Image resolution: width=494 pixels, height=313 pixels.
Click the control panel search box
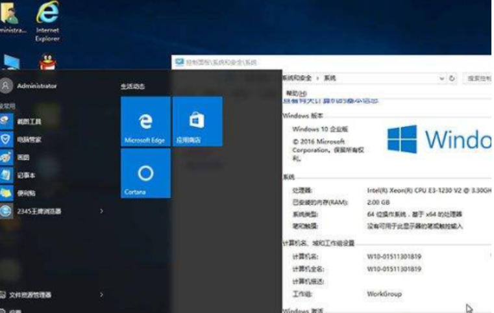[479, 78]
